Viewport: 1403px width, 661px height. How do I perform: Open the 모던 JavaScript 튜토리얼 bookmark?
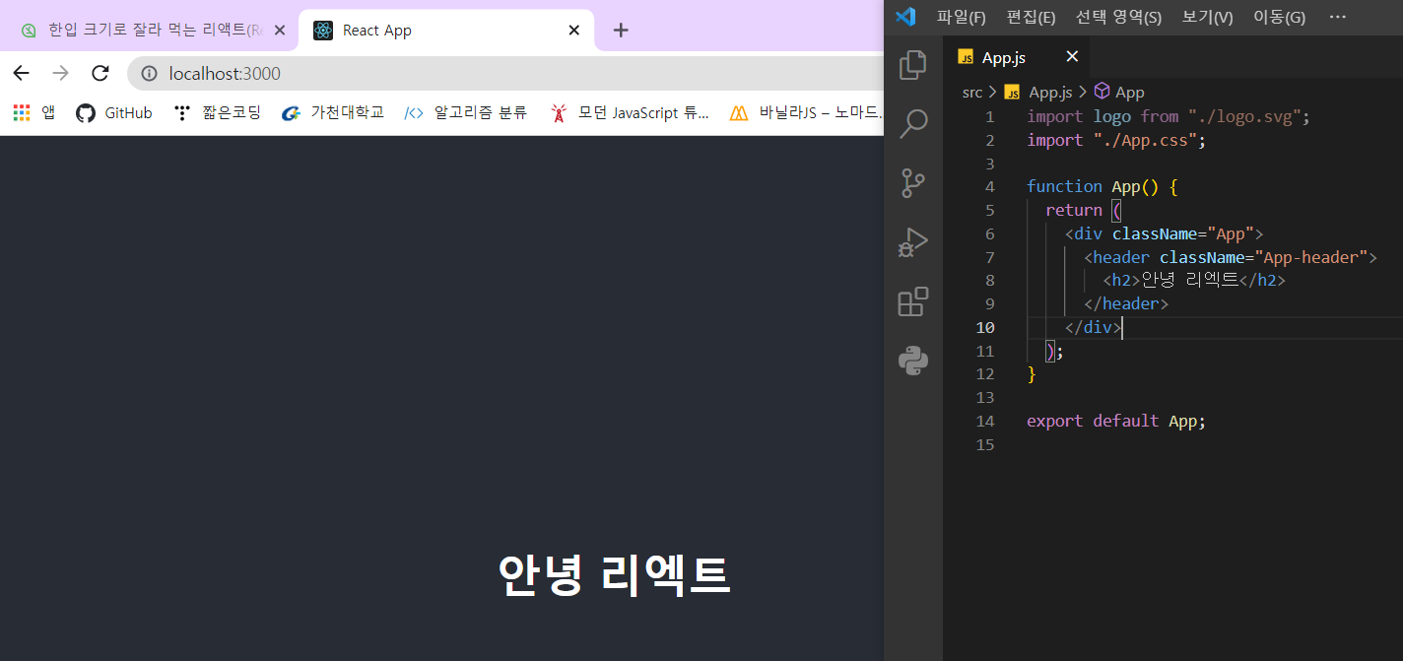click(630, 113)
